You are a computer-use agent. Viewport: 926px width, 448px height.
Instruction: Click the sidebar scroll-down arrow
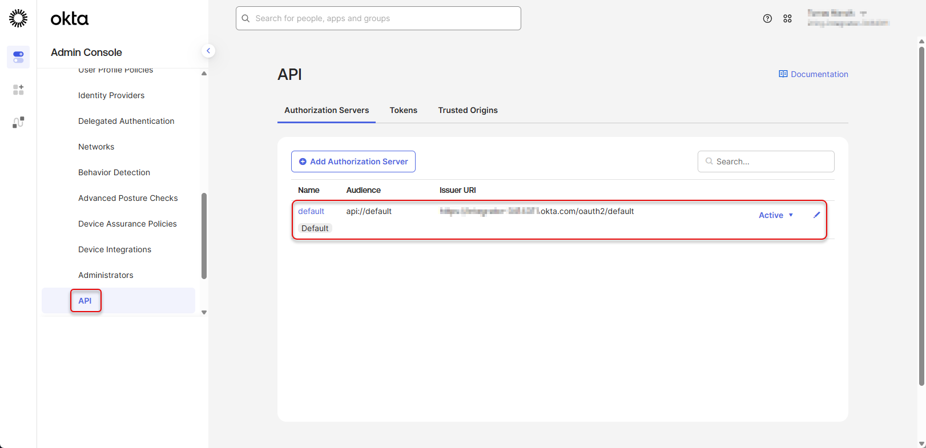[x=204, y=313]
